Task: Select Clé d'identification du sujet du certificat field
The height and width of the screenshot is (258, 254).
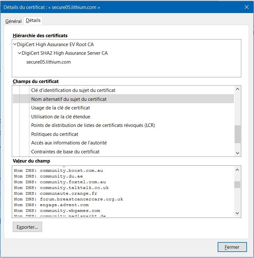Action: coord(73,90)
